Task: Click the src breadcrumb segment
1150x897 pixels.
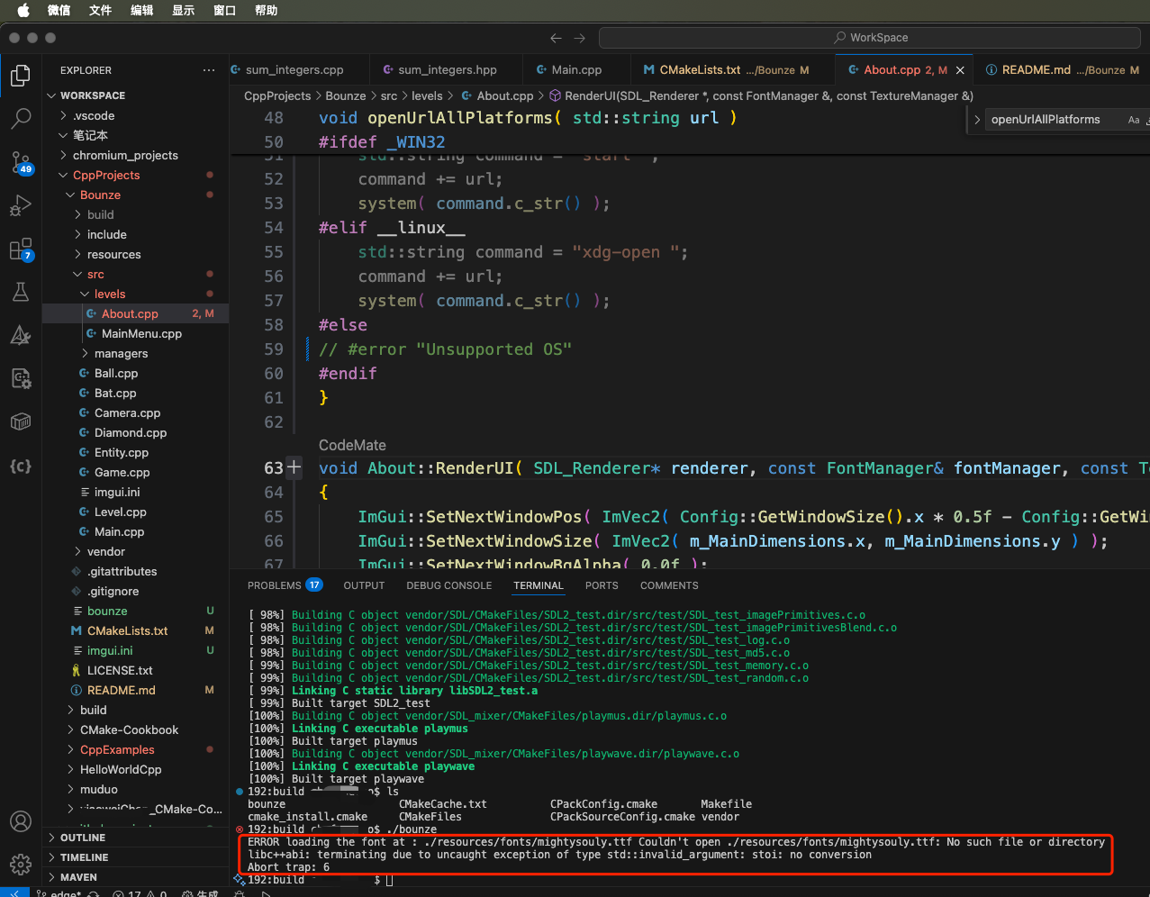Action: [389, 95]
